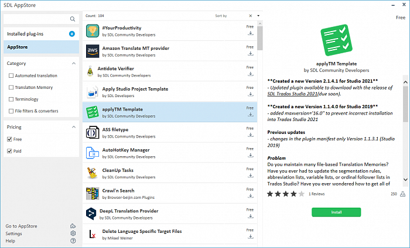
Task: Click download icon beside 250 count
Action: coord(403,194)
